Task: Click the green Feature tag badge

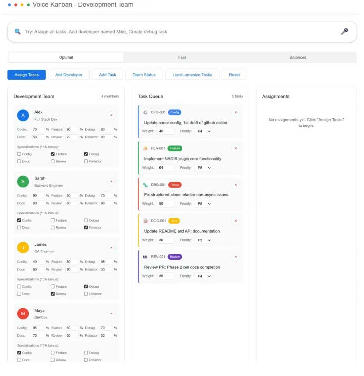Action: 175,148
